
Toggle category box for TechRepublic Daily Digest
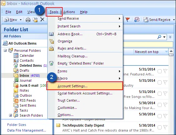159,128
